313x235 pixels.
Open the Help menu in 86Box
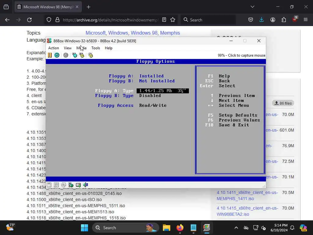coord(109,48)
